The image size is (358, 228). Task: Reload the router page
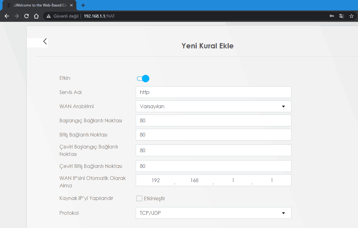[x=26, y=16]
